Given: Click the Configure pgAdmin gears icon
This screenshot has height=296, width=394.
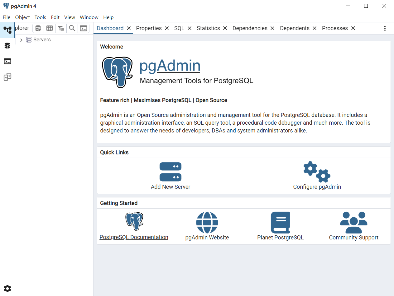Looking at the screenshot, I should pyautogui.click(x=317, y=172).
